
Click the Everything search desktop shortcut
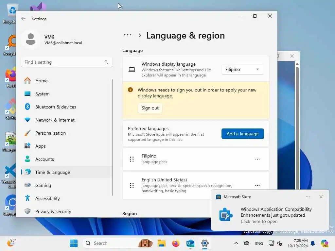[9, 46]
